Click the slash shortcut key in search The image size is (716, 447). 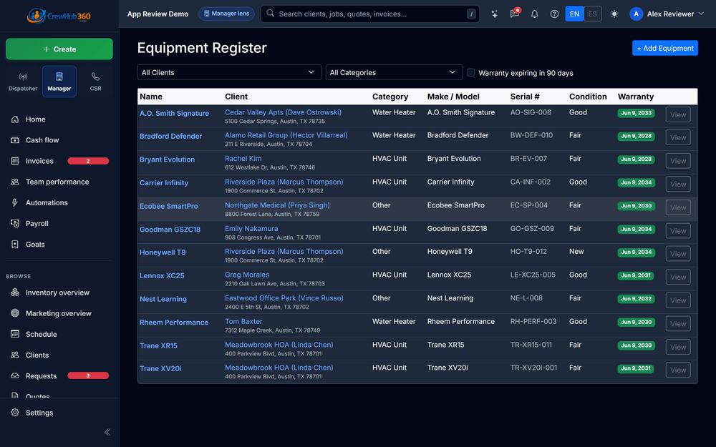pyautogui.click(x=471, y=14)
